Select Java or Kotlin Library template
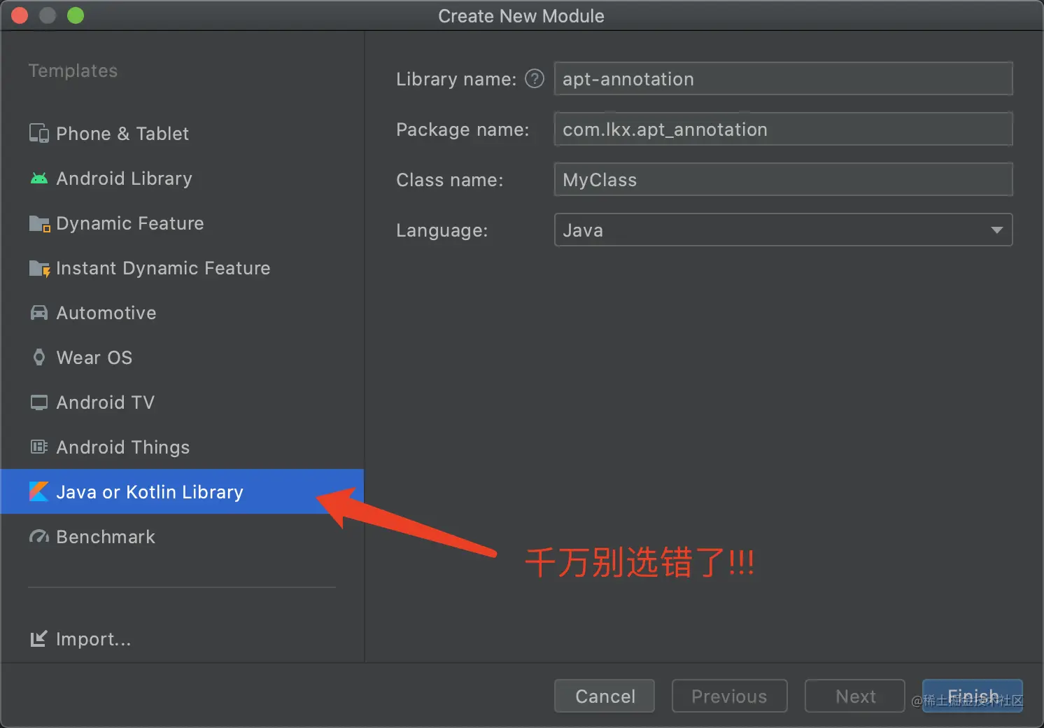Viewport: 1044px width, 728px height. coord(182,491)
